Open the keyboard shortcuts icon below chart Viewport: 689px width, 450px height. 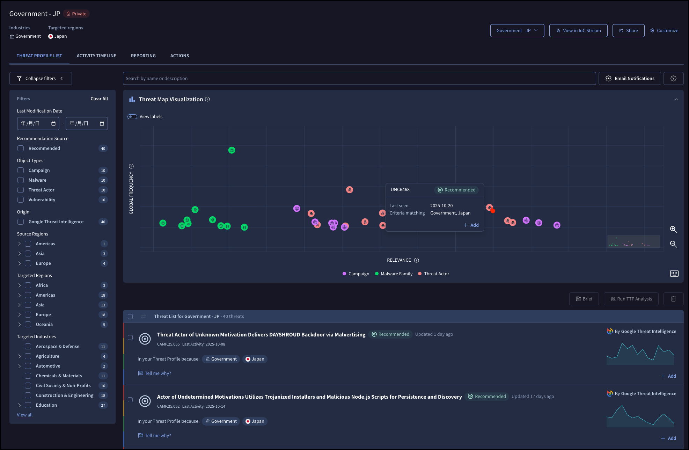click(674, 274)
